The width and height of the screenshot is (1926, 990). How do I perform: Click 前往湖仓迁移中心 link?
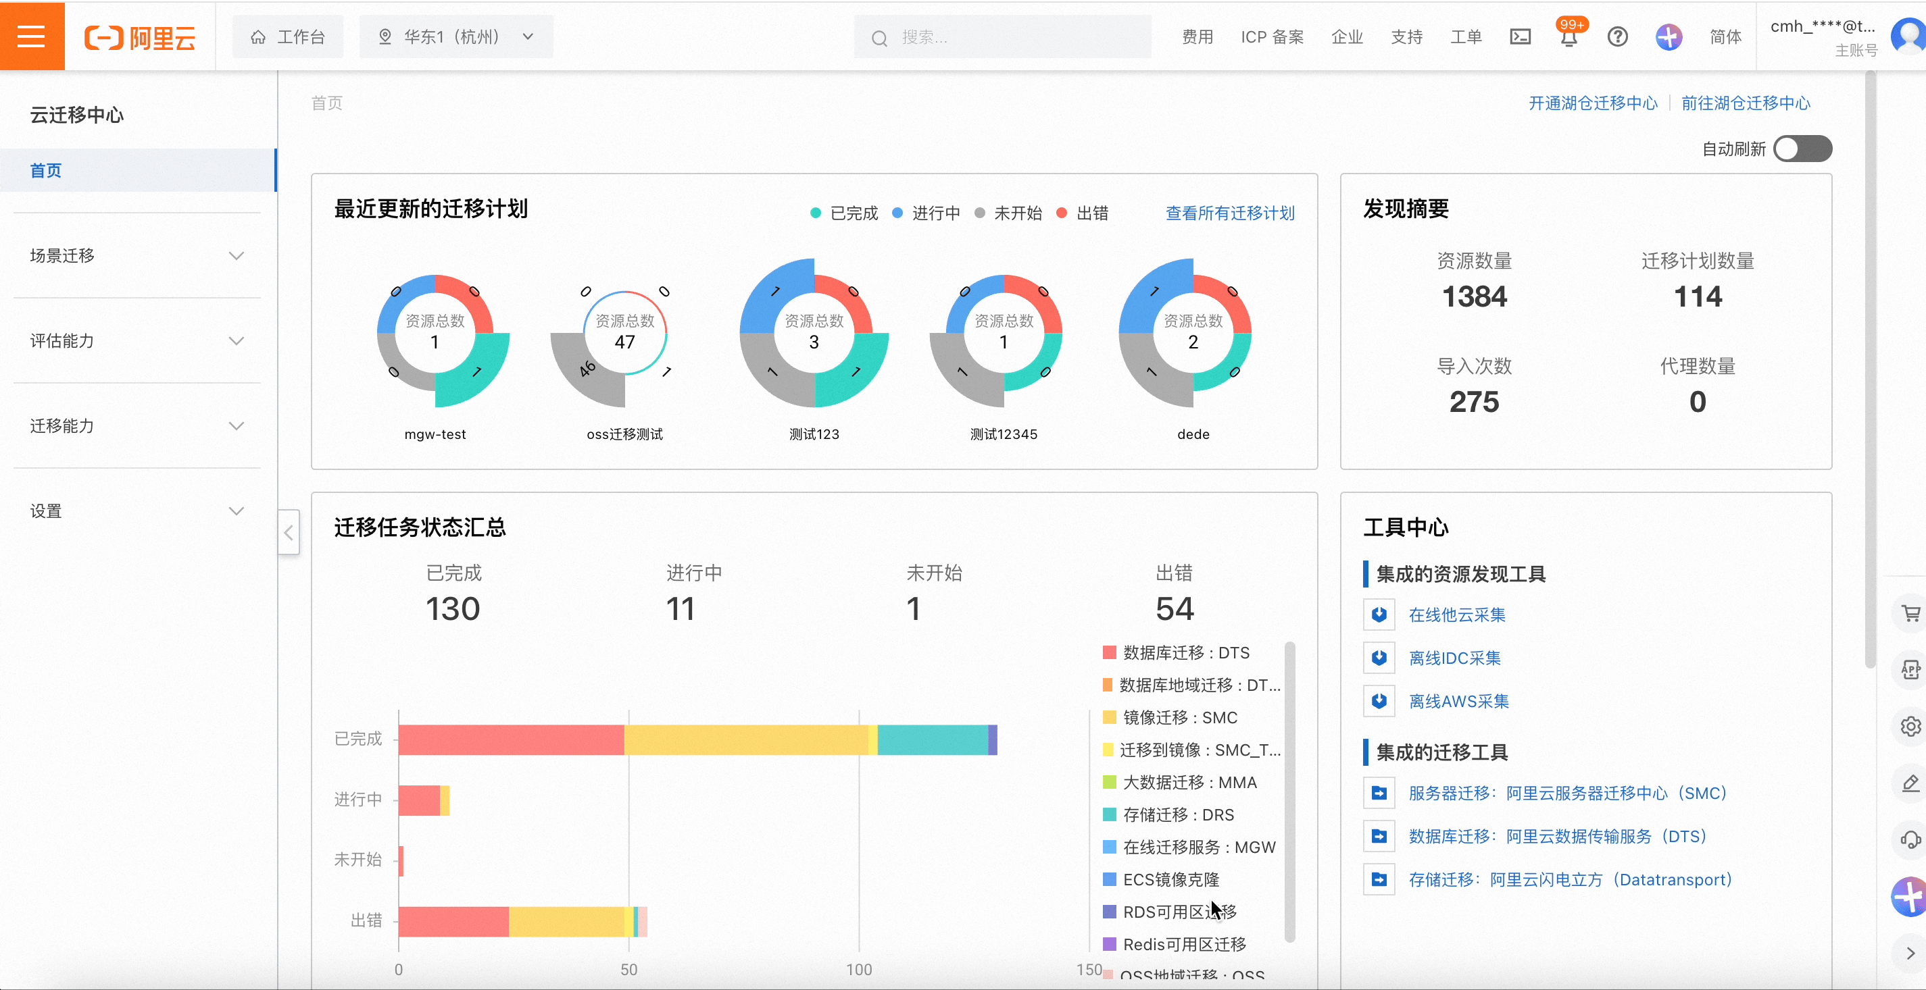pos(1746,103)
